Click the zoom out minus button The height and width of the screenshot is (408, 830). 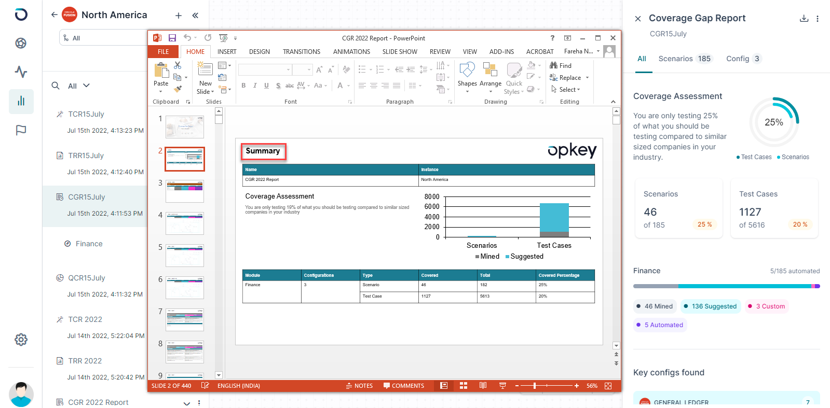coord(517,386)
